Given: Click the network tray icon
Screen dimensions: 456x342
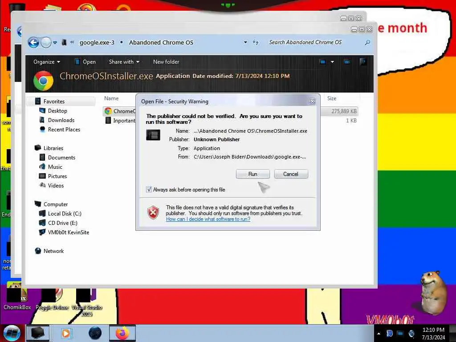Looking at the screenshot, I should pyautogui.click(x=400, y=334).
